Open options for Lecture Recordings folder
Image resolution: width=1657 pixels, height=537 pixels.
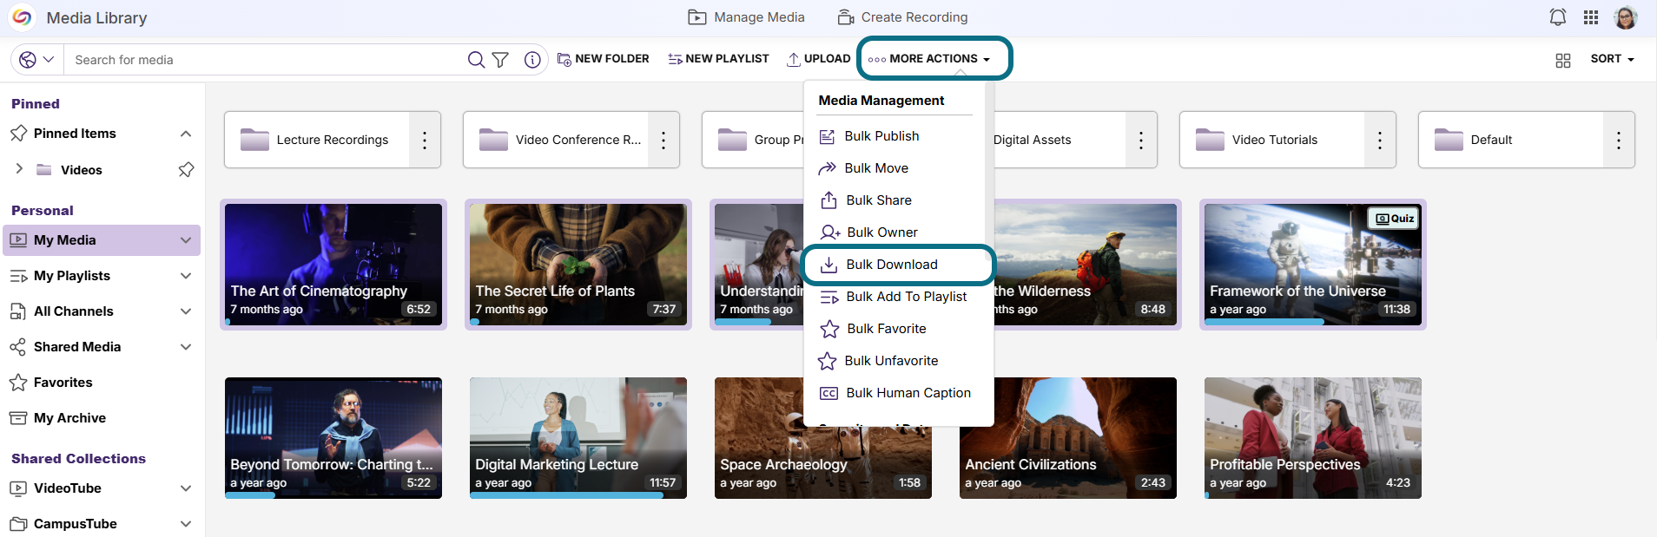(x=425, y=140)
